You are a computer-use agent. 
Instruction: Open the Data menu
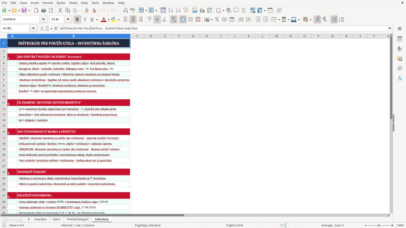tap(84, 3)
